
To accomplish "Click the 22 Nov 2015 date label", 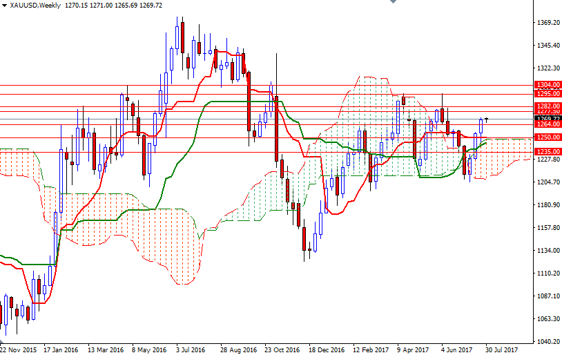I will pos(18,350).
